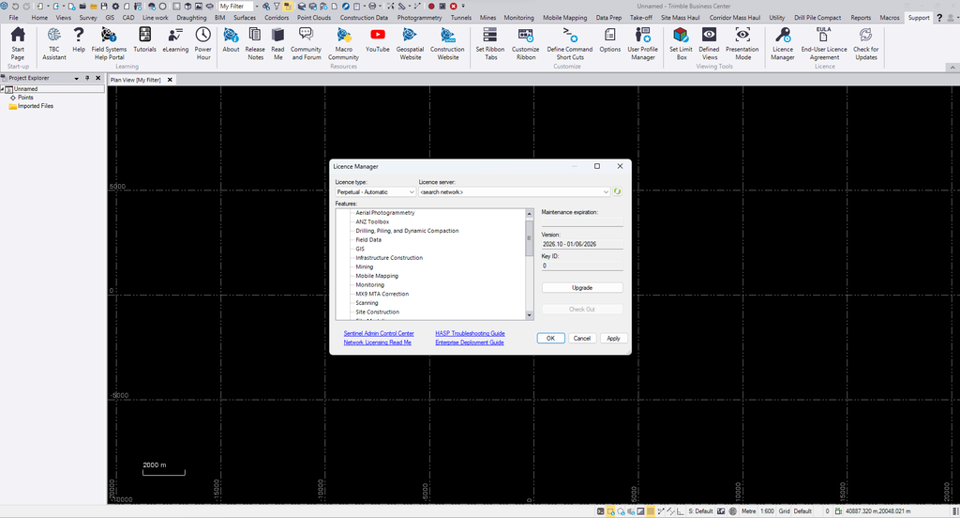
Task: Open HASP Troubleshooting Guide link
Action: (x=471, y=333)
